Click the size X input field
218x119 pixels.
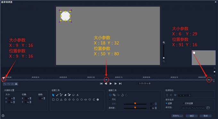(x=11, y=98)
